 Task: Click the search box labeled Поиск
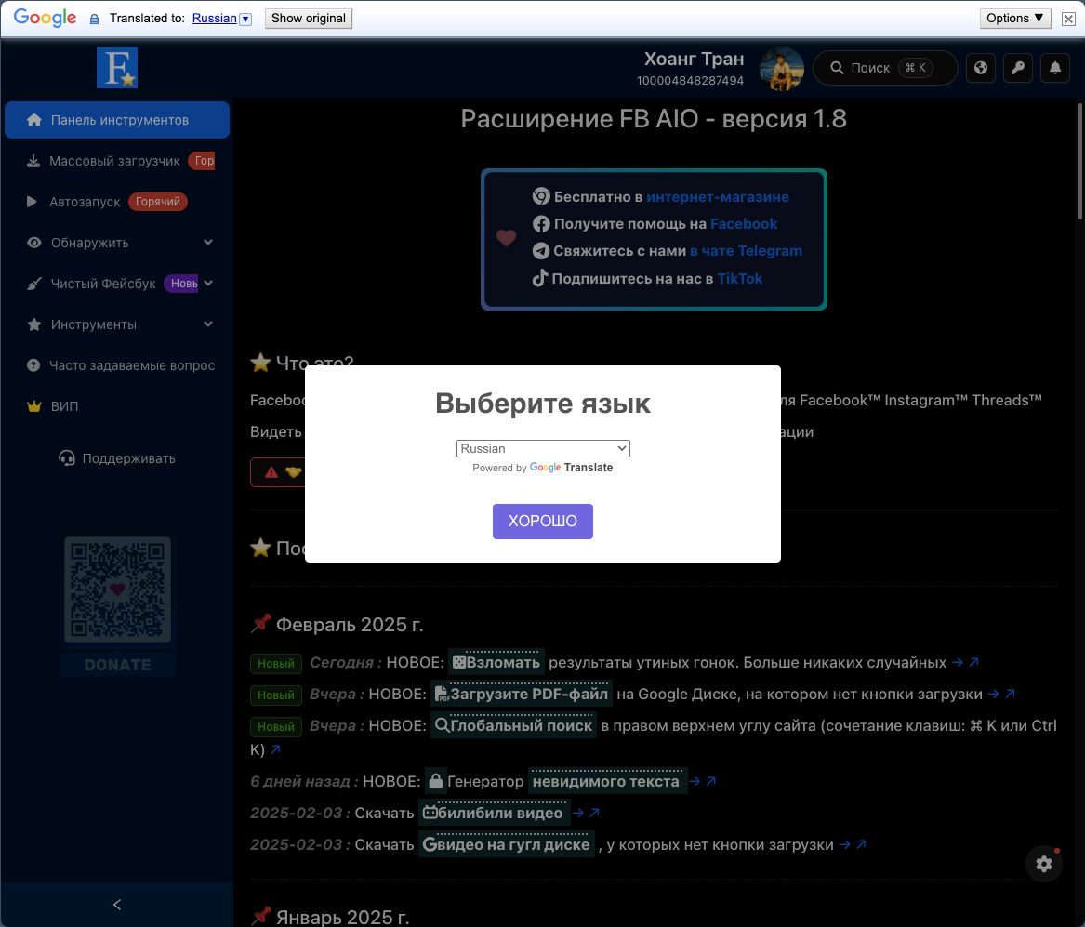pyautogui.click(x=885, y=68)
